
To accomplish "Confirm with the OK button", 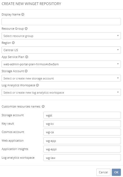I will pos(116,172).
